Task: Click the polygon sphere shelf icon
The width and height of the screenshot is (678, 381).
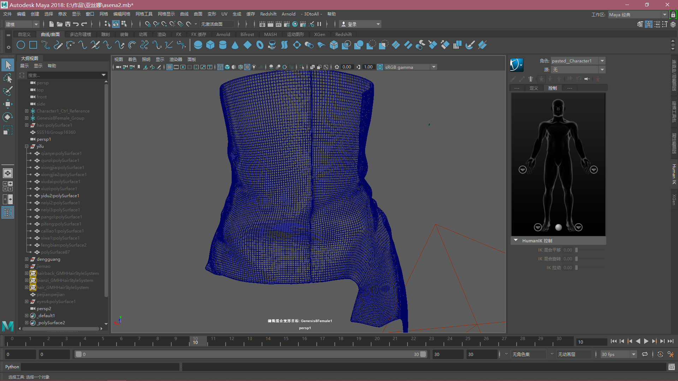Action: point(198,45)
